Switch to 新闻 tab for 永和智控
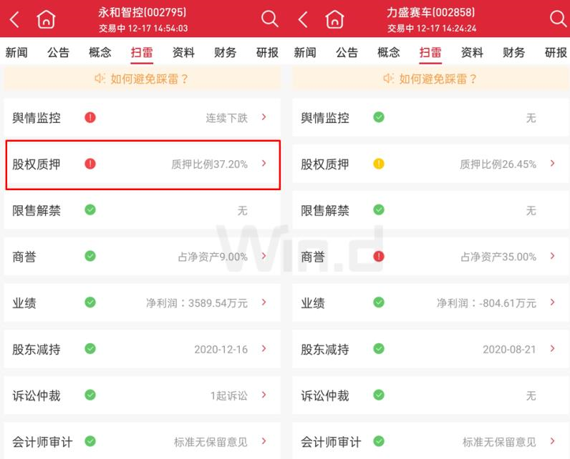This screenshot has width=570, height=459. tap(16, 53)
